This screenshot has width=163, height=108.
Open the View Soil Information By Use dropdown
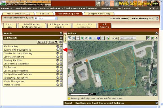click(46, 18)
